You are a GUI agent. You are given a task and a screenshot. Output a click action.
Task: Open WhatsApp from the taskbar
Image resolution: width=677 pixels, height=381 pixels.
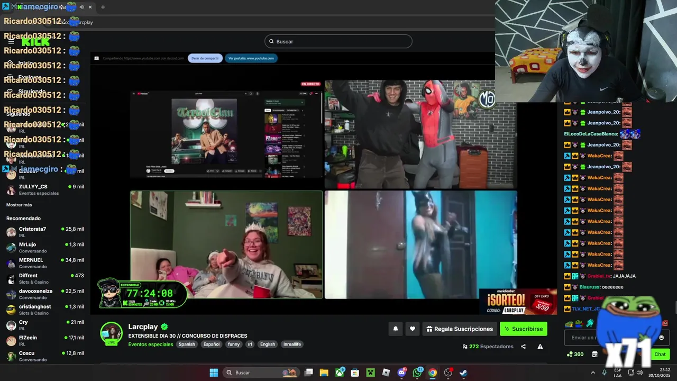417,373
